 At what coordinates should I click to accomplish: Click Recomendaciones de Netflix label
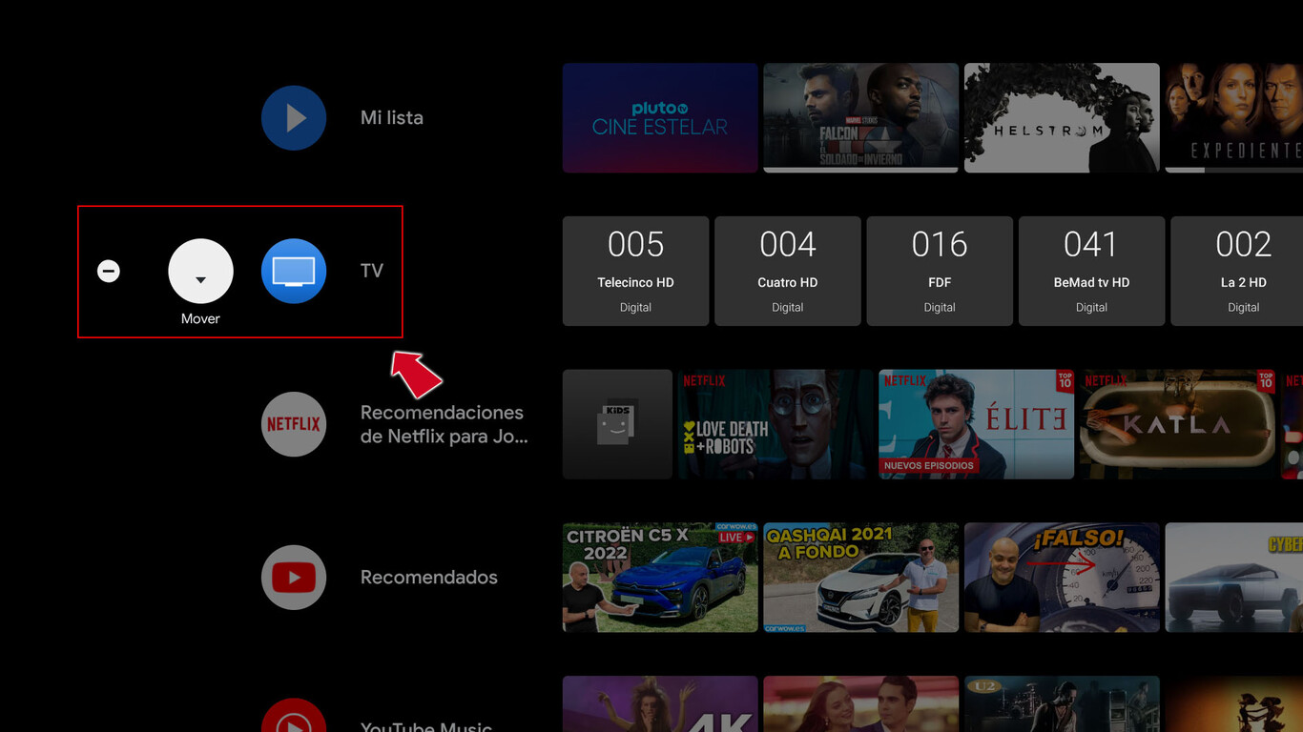pyautogui.click(x=444, y=424)
